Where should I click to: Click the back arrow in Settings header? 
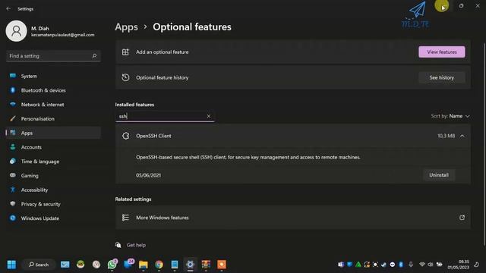8,8
